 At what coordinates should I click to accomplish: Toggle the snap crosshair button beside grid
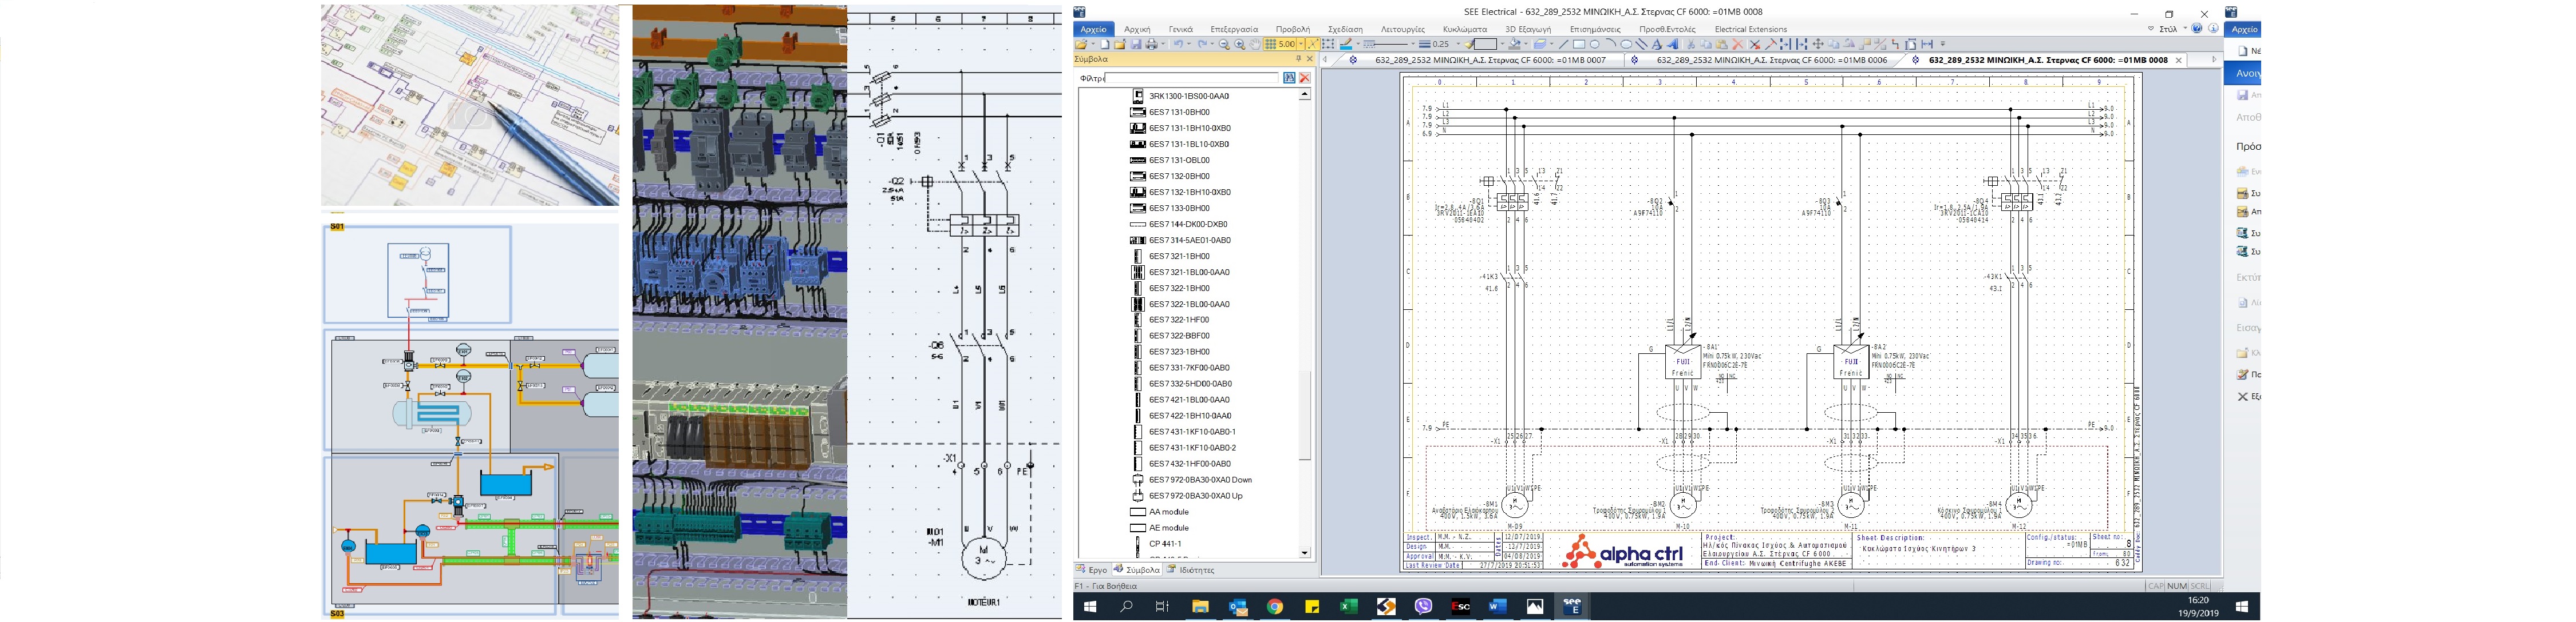click(x=1313, y=44)
